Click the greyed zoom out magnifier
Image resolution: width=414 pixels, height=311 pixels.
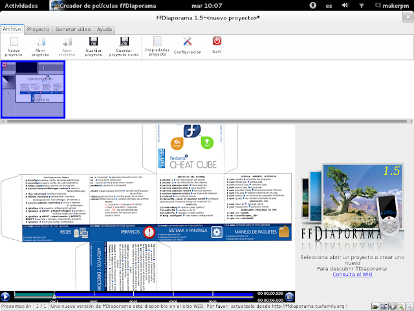409,306
